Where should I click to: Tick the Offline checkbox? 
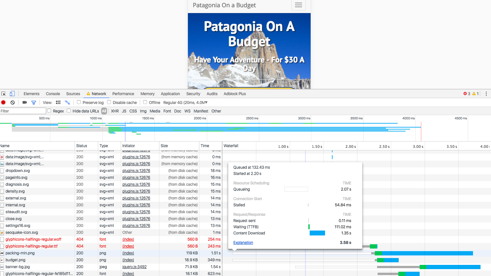[x=145, y=102]
